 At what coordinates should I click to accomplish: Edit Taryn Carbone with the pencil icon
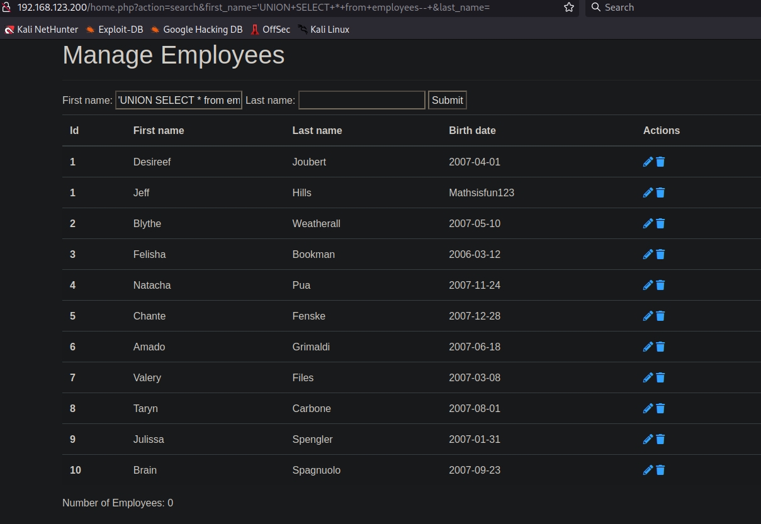[x=648, y=408]
